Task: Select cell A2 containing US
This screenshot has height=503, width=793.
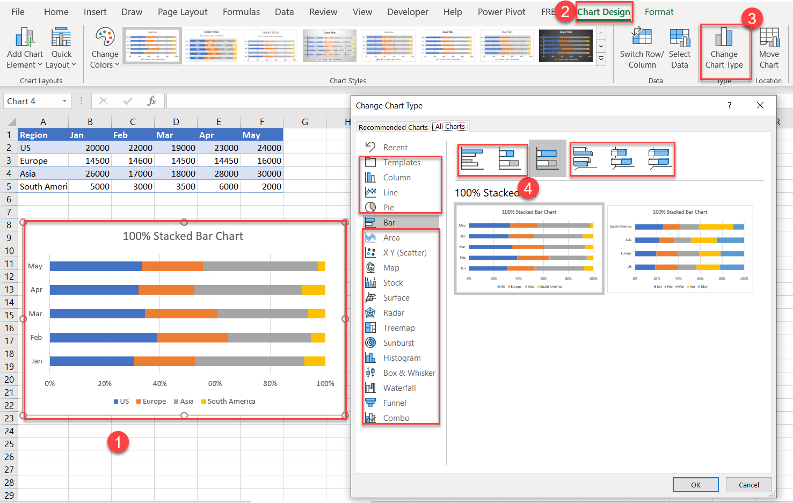Action: pos(43,148)
